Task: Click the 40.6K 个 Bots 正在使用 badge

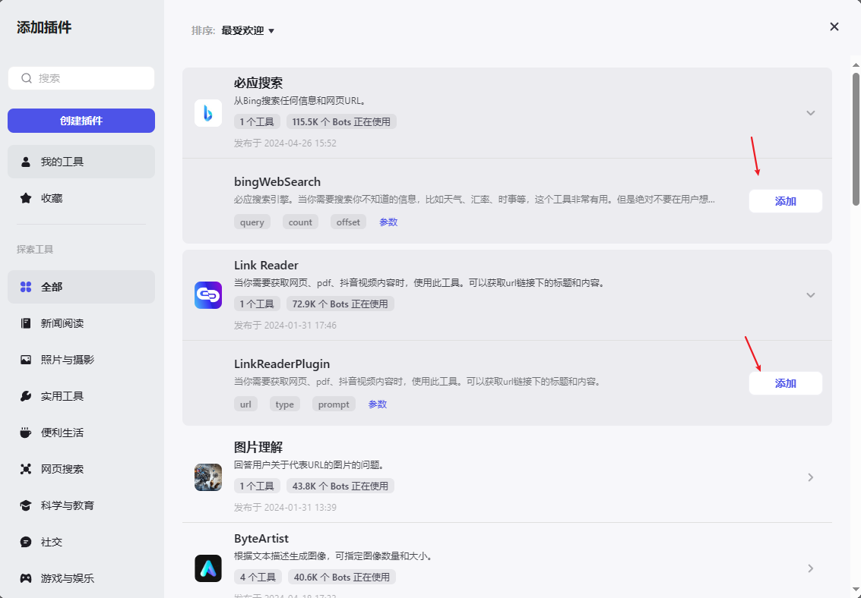Action: 341,577
